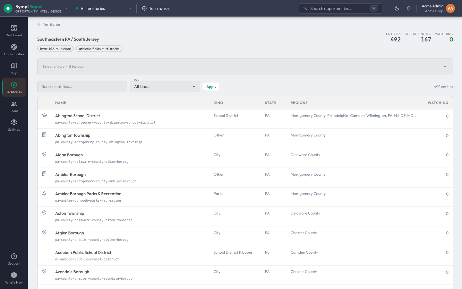Click pin icon for Avondale Borough
The image size is (462, 289).
44,271
